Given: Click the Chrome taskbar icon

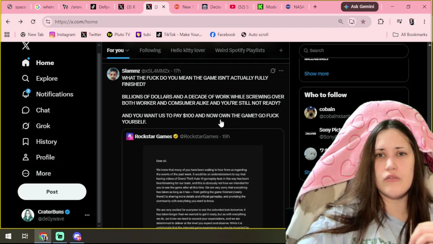Looking at the screenshot, I should point(43,237).
